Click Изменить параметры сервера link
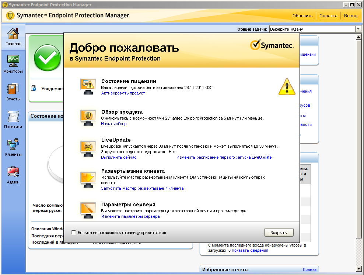 (x=130, y=216)
